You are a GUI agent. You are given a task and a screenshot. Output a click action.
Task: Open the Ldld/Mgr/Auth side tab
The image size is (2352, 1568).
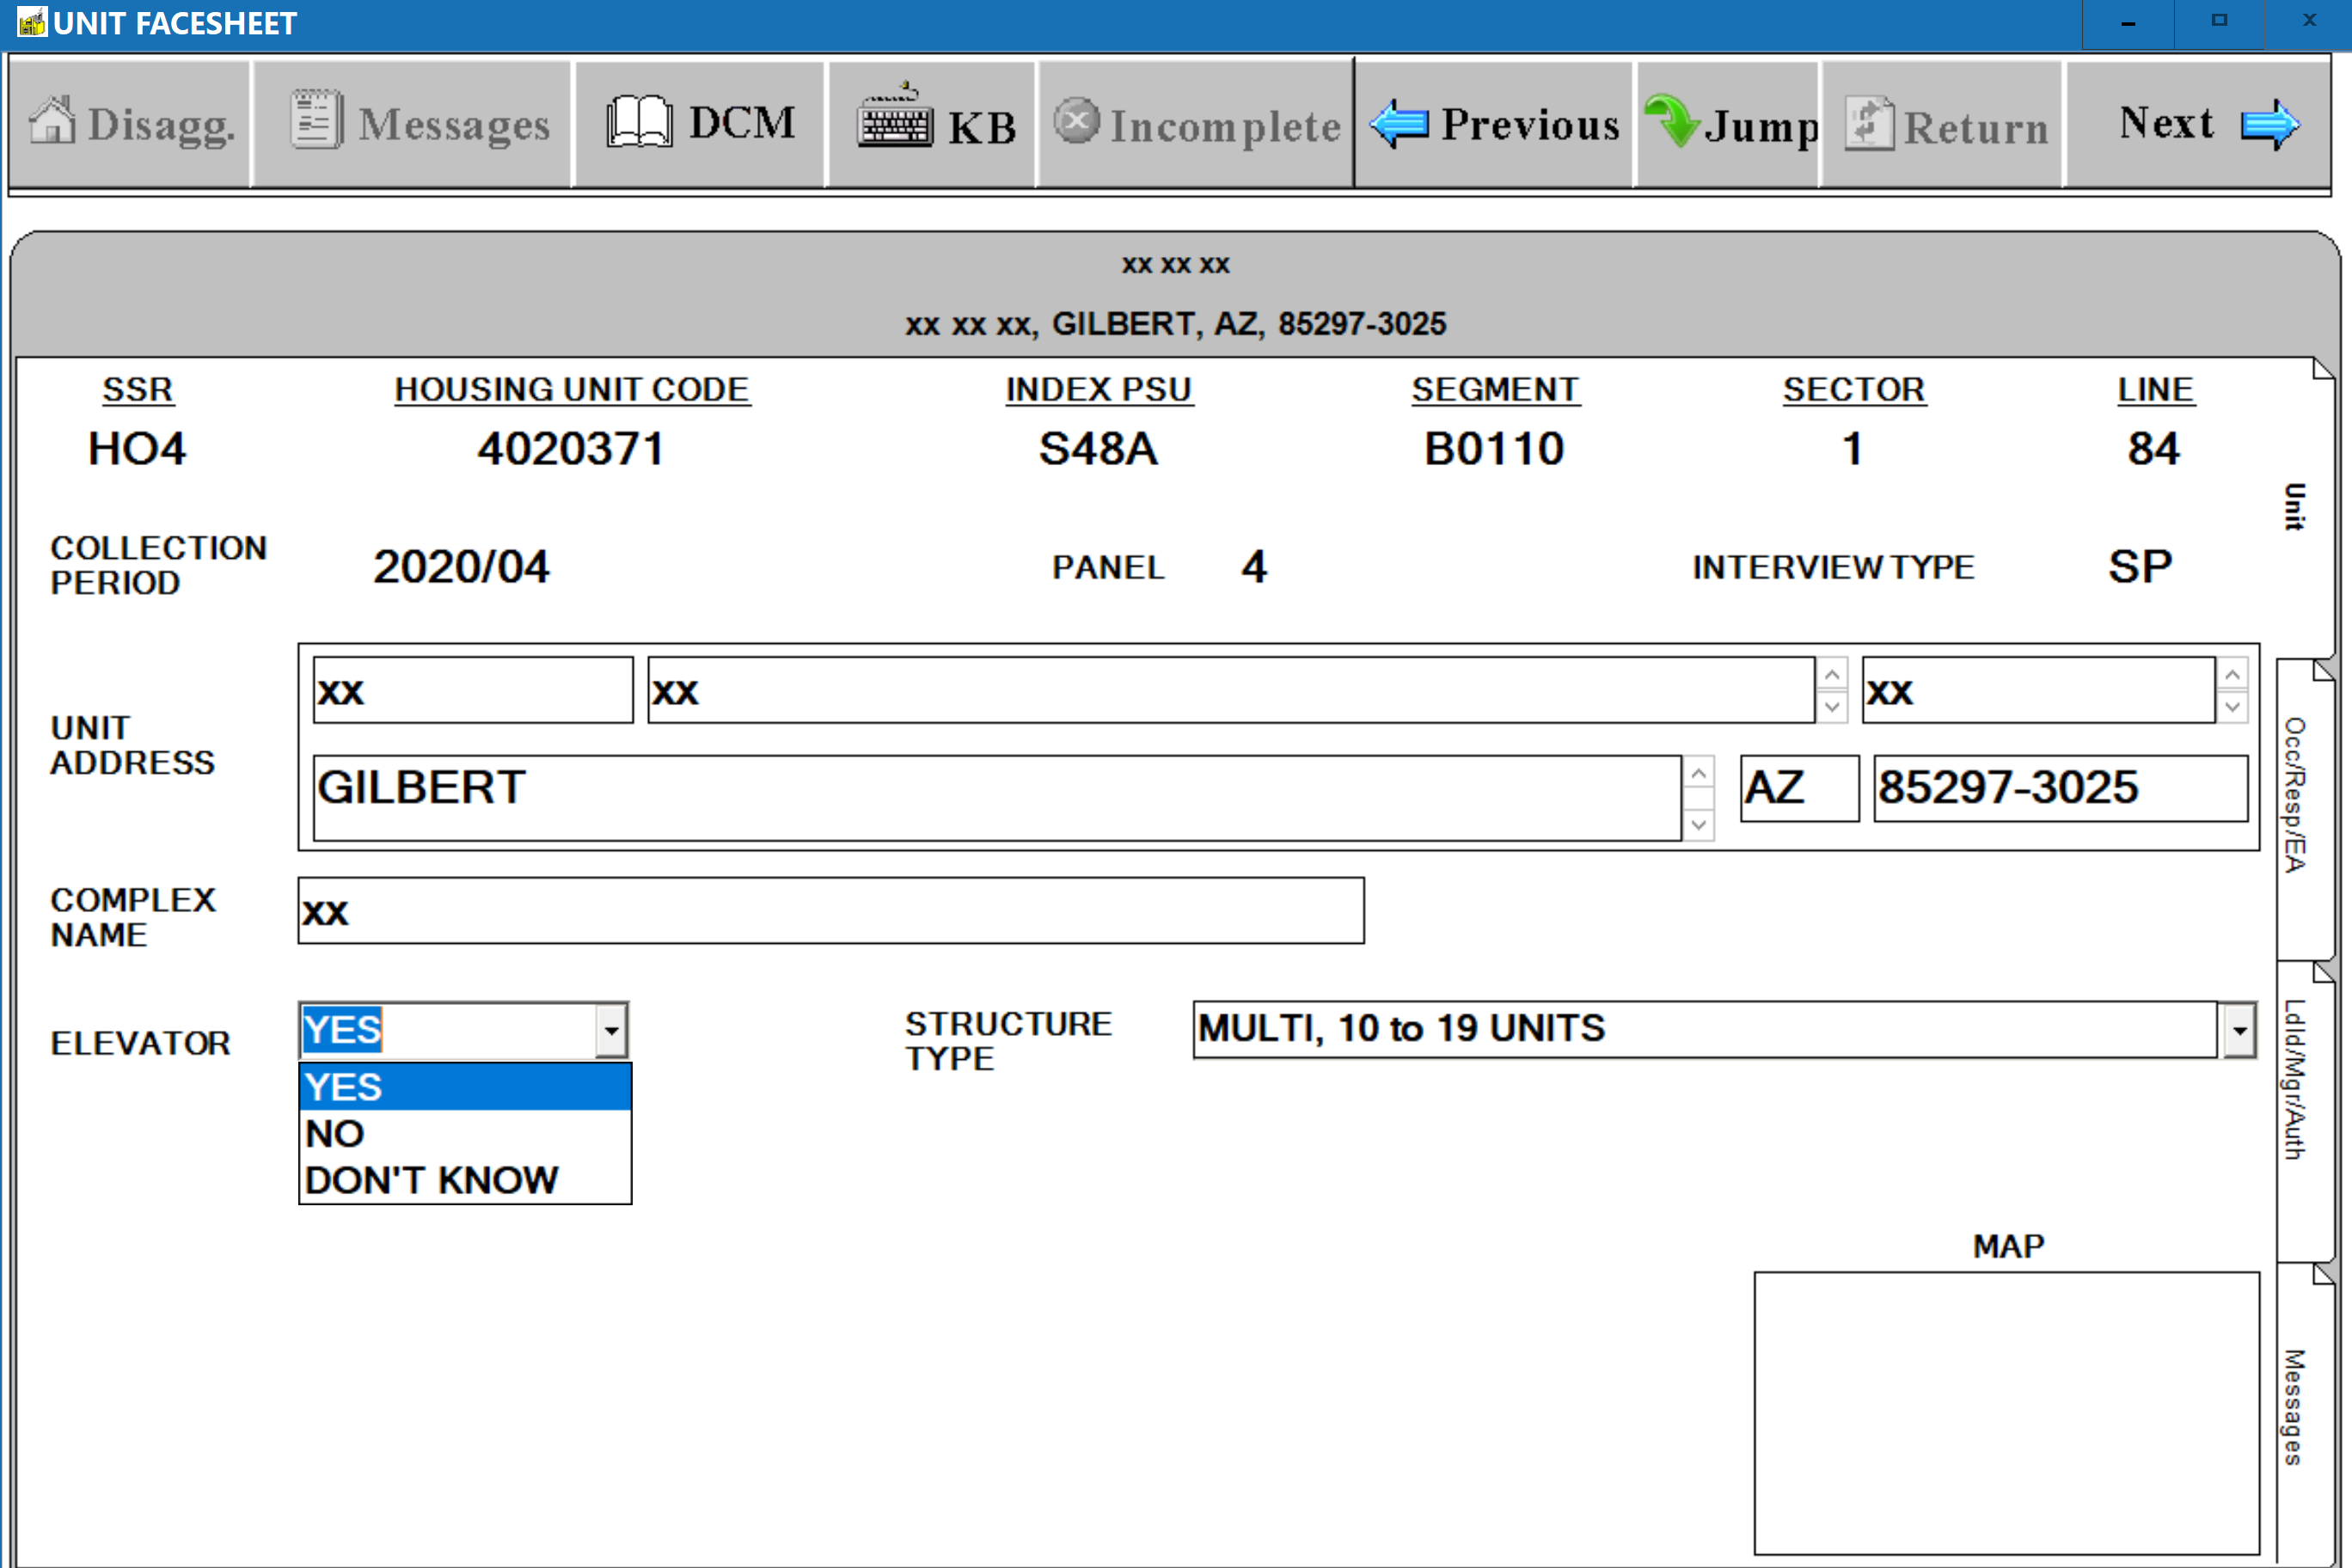pos(2296,1080)
